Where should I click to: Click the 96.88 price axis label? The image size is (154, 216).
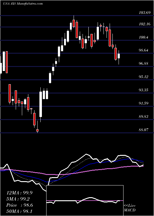point(144,64)
